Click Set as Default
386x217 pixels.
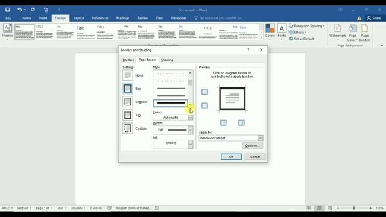302,39
